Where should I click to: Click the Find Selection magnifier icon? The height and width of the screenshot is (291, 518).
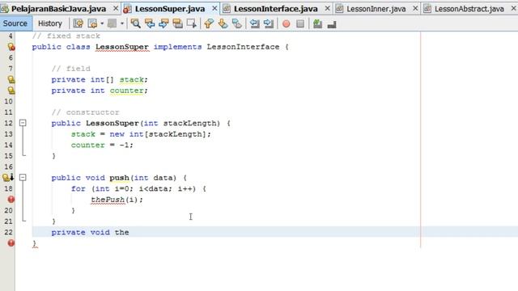click(135, 23)
